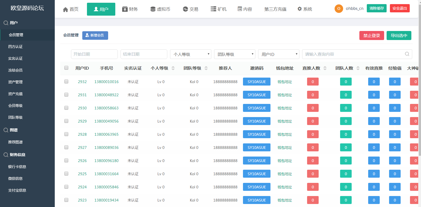Expand the 团队等级 filter dropdown
421x207 pixels.
[234, 54]
